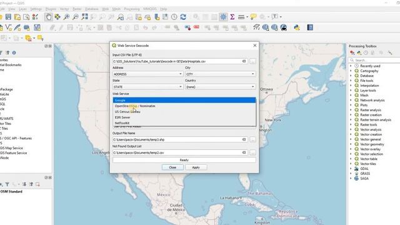The height and width of the screenshot is (225, 400).
Task: Click the Zoom Full extent icon
Action: (x=84, y=17)
